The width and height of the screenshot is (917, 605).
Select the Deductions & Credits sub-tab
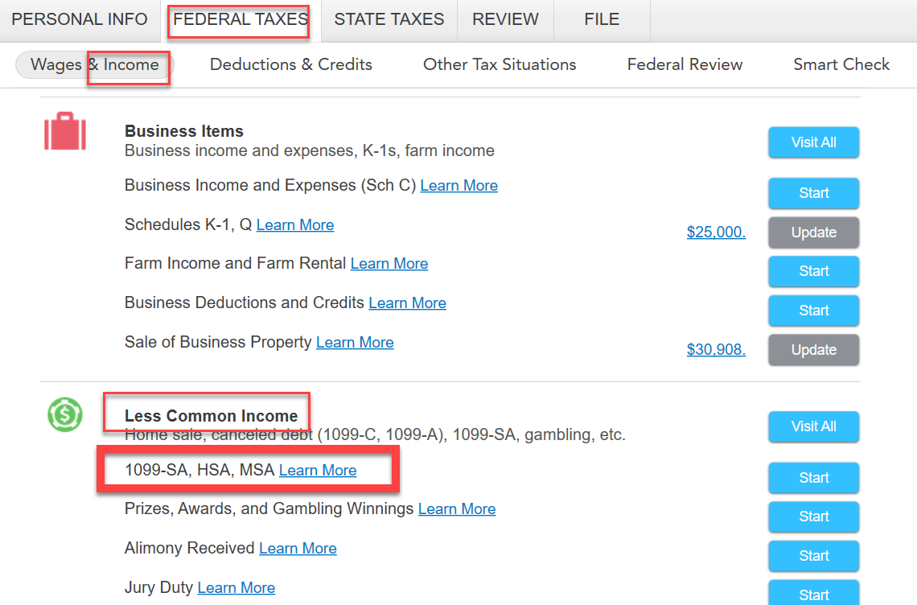click(x=290, y=64)
